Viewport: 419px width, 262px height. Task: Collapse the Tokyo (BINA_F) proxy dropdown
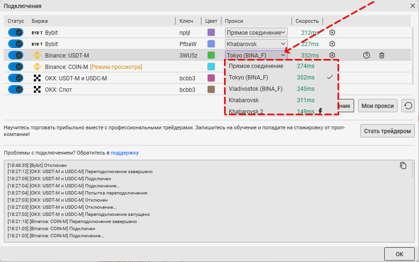[256, 55]
